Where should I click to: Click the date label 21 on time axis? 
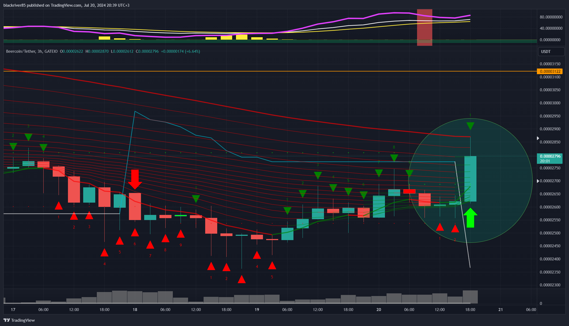point(501,310)
